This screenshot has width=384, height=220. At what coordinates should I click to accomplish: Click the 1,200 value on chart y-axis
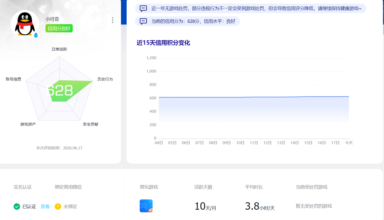pyautogui.click(x=151, y=58)
